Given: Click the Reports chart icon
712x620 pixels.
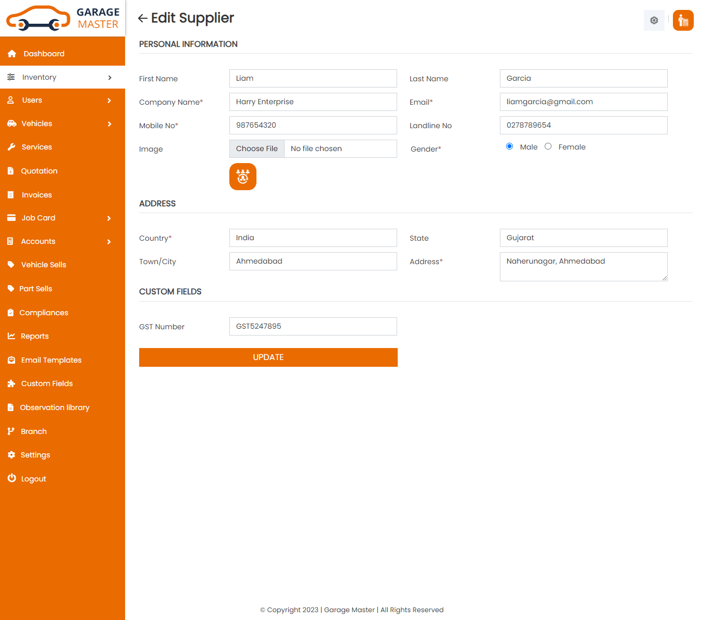Looking at the screenshot, I should [x=11, y=336].
